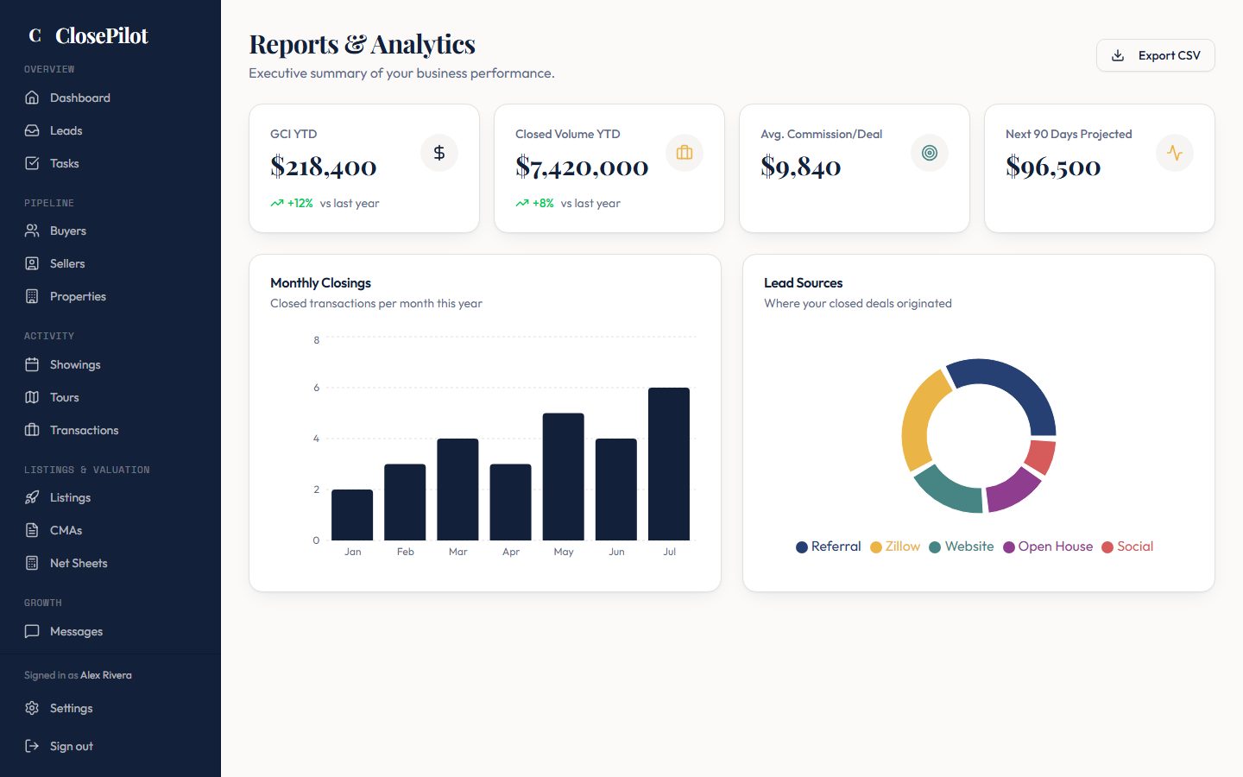Click the download icon in Export CSV
Viewport: 1243px width, 777px height.
[1118, 55]
